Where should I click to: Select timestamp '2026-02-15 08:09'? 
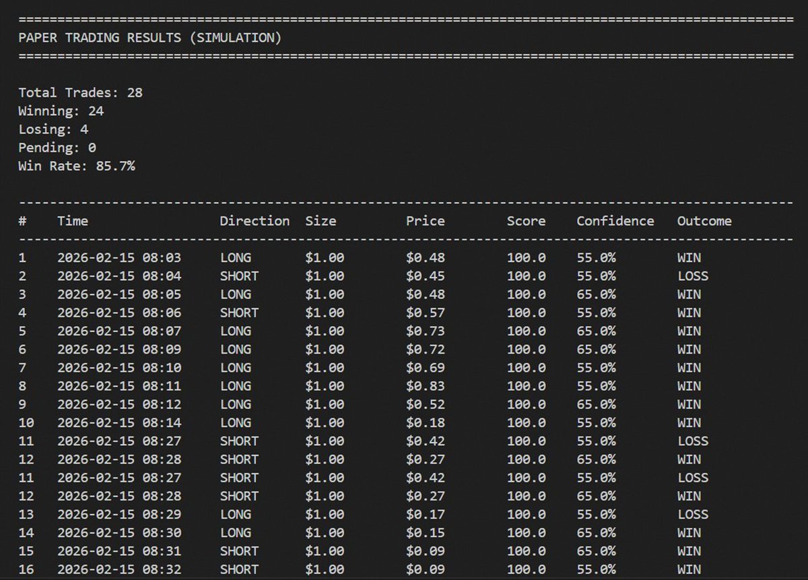[119, 350]
